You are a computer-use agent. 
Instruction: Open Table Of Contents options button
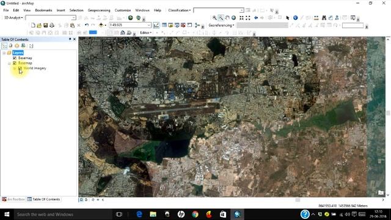pyautogui.click(x=31, y=46)
